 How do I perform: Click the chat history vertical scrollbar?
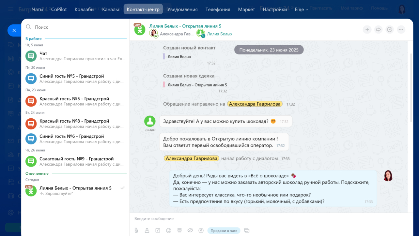411,88
